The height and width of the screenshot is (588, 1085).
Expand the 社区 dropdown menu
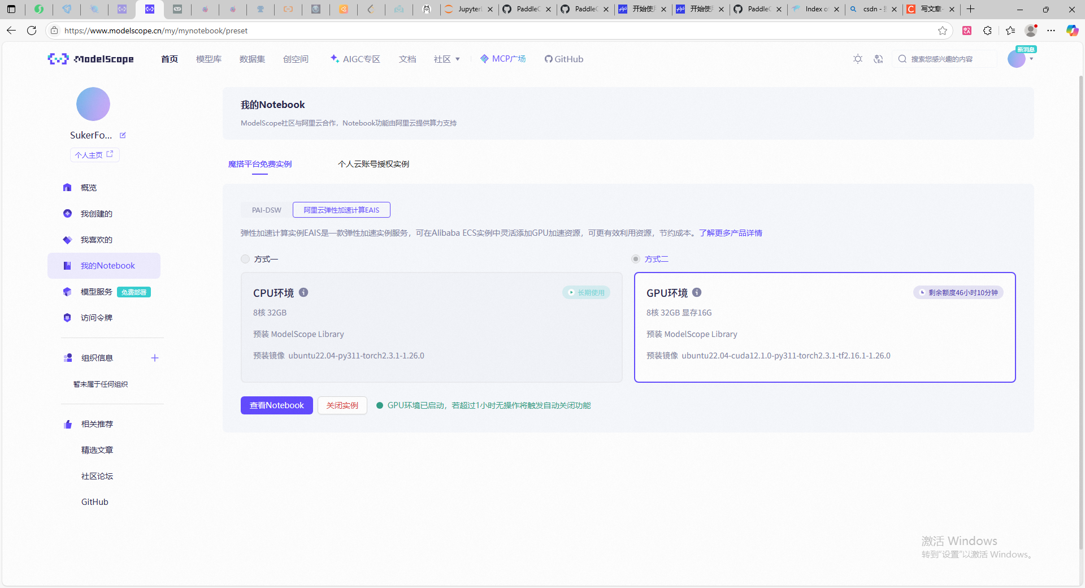click(446, 59)
